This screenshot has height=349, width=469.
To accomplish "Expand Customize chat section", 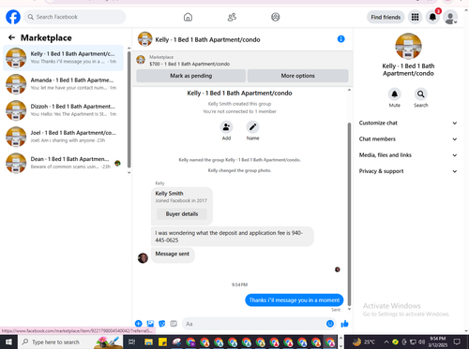I will point(408,123).
